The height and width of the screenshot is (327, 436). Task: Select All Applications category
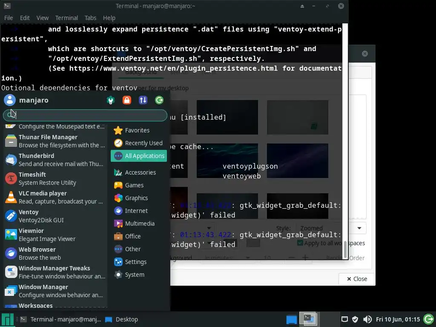(139, 156)
